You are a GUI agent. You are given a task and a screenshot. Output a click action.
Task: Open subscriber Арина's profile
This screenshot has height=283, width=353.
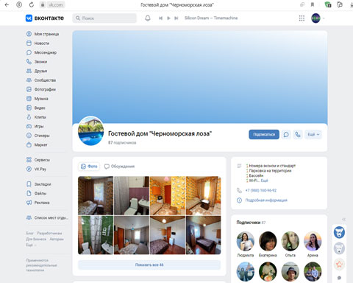pos(313,244)
